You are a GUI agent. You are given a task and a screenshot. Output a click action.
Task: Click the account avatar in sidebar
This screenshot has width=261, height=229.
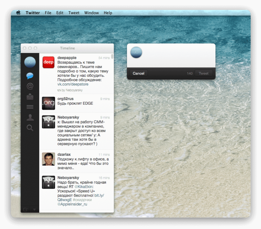pos(30,62)
